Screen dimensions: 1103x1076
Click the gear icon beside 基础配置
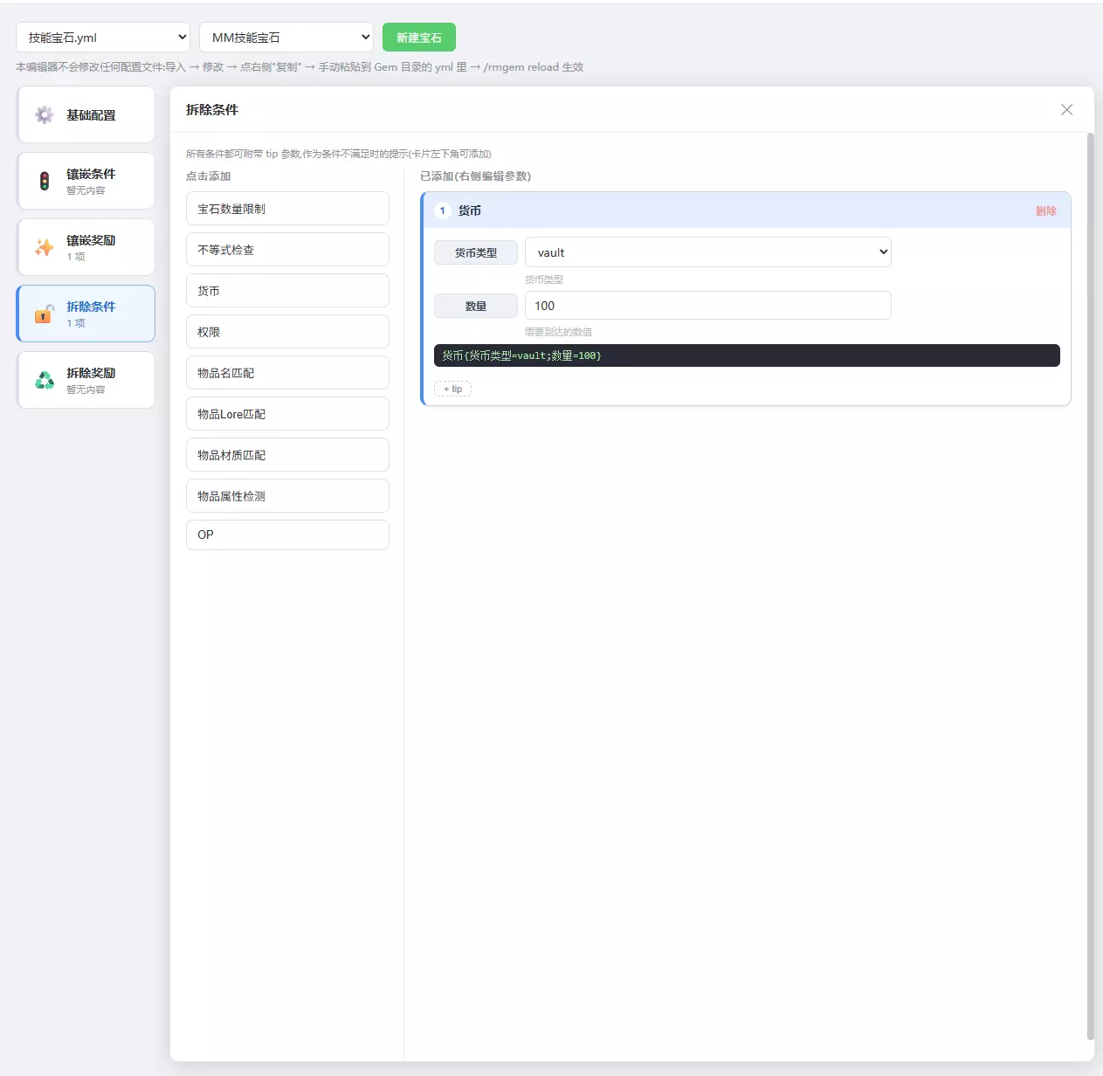click(x=44, y=115)
